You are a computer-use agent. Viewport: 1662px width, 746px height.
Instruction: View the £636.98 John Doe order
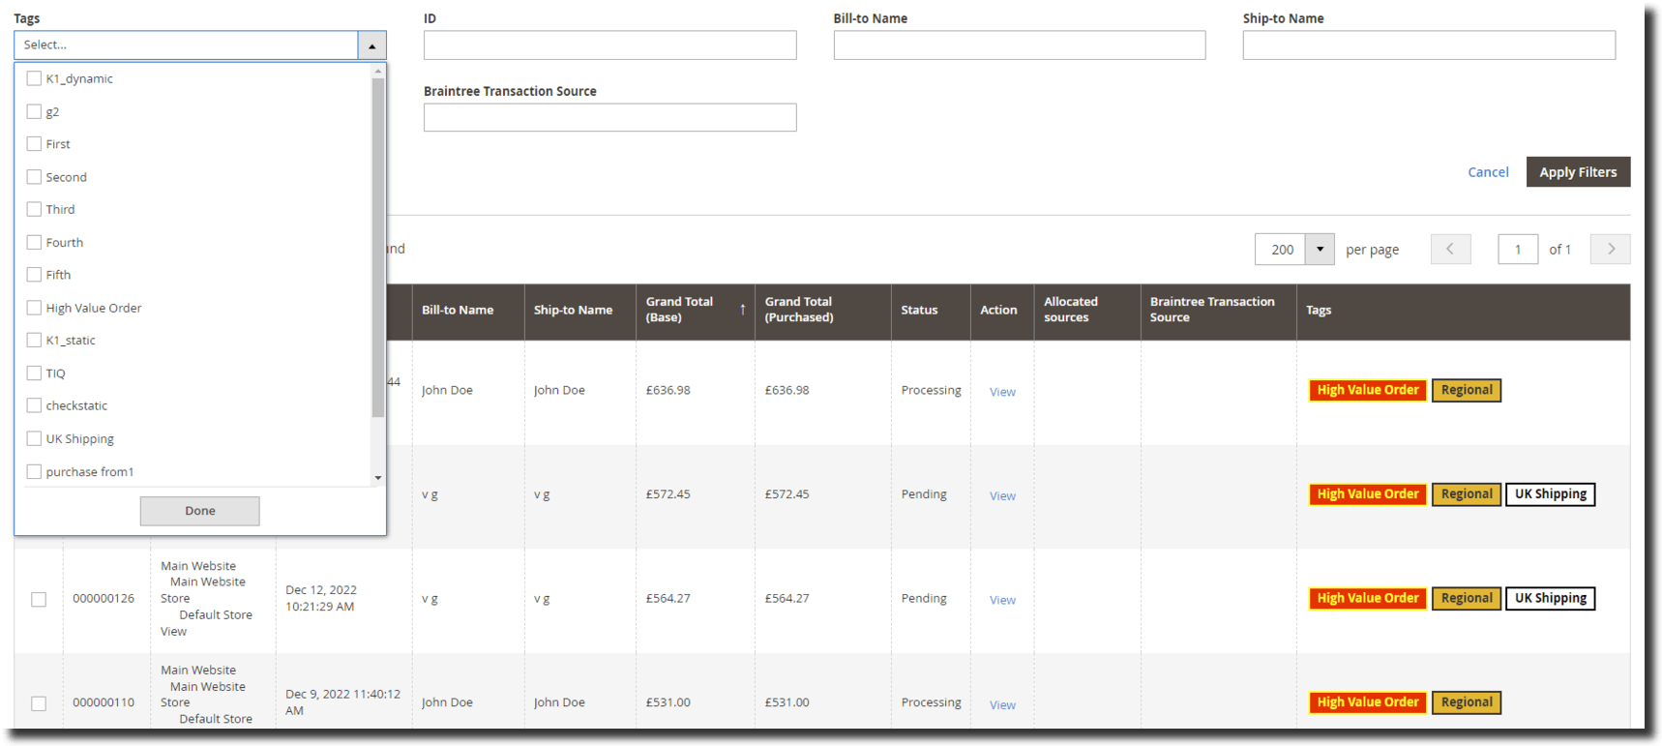(1001, 392)
